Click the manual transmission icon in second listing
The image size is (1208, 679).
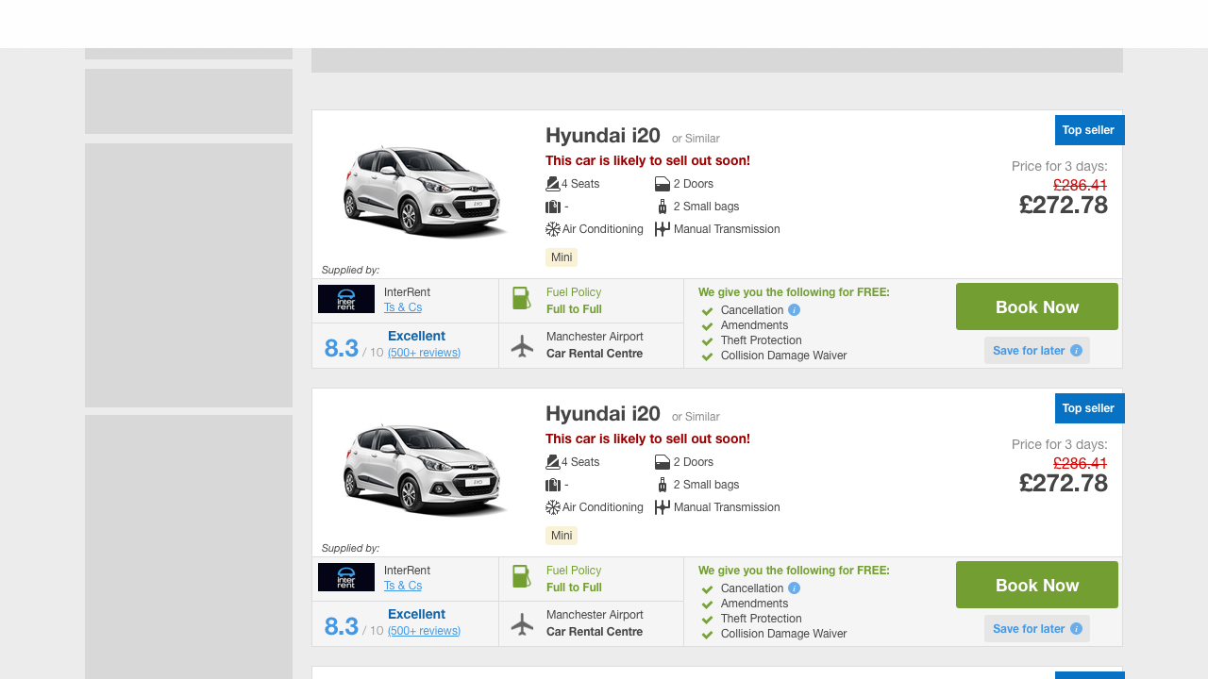663,507
